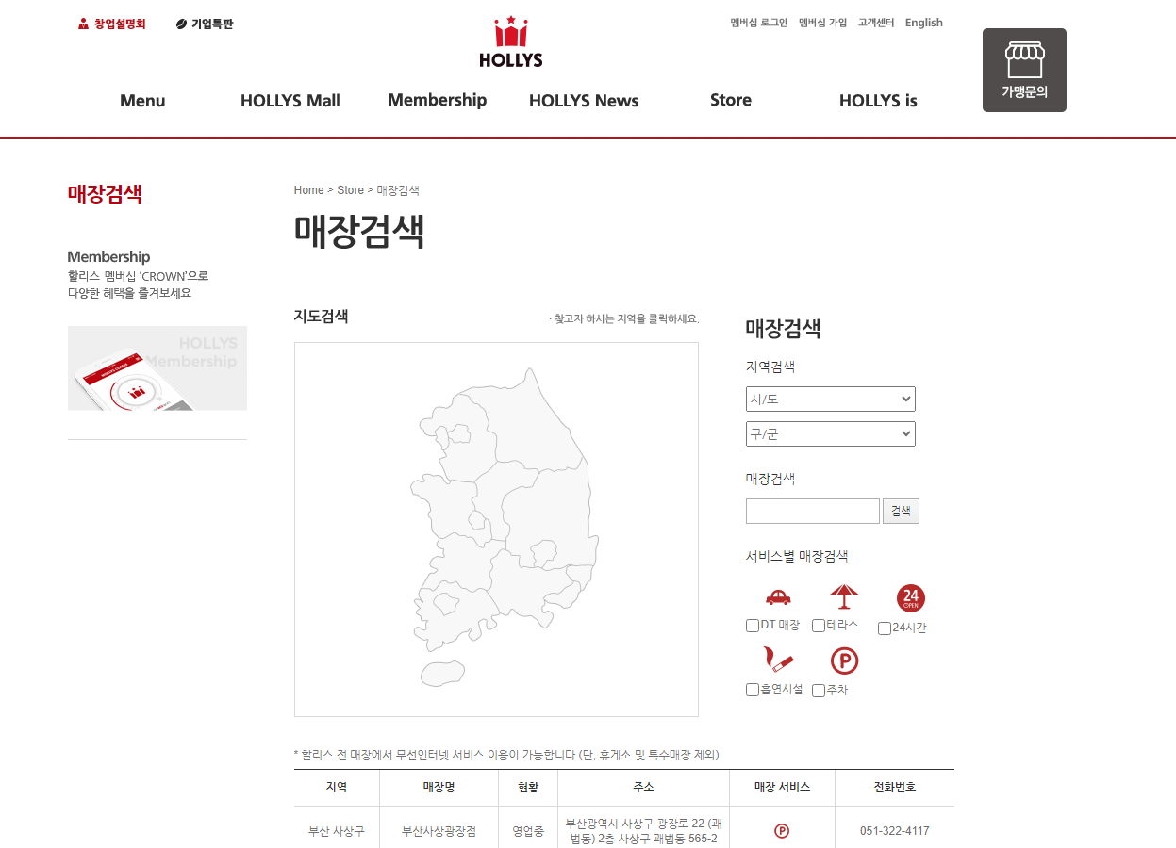This screenshot has height=848, width=1176.
Task: Click the 검색 search button
Action: click(x=901, y=511)
